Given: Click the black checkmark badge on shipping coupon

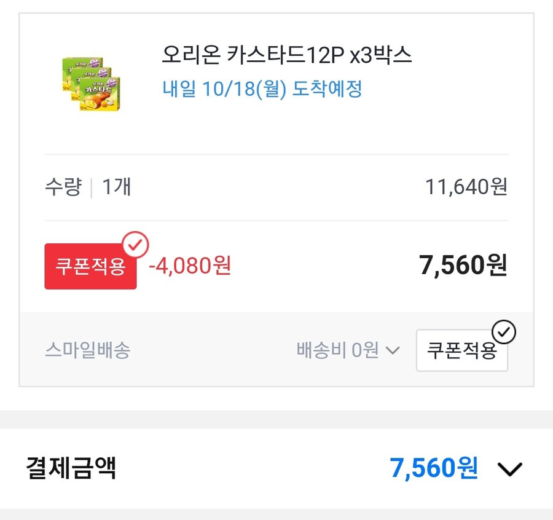Looking at the screenshot, I should point(504,332).
